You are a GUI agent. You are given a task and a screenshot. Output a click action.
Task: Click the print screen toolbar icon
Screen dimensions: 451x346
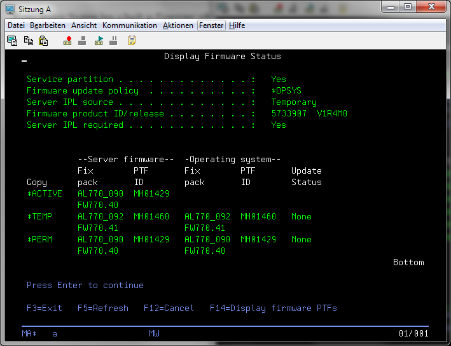point(12,41)
